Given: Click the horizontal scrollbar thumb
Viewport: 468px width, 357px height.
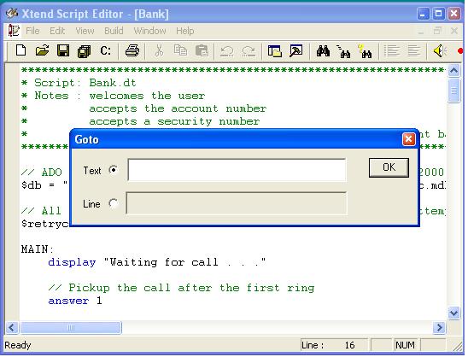Looking at the screenshot, I should [71, 327].
